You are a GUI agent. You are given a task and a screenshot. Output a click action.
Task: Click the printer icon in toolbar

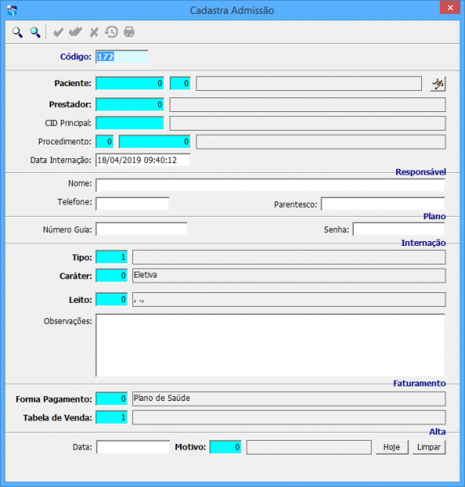tap(129, 32)
